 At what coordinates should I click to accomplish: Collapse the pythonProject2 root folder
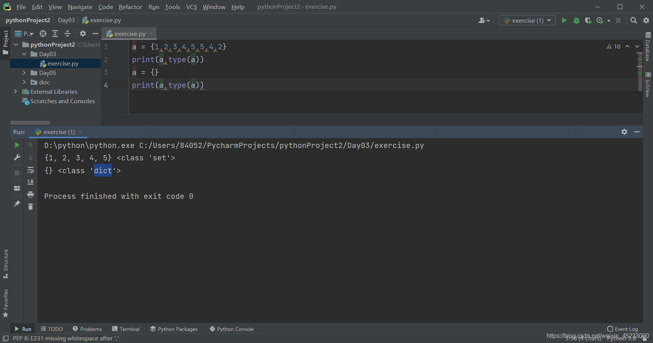[16, 44]
